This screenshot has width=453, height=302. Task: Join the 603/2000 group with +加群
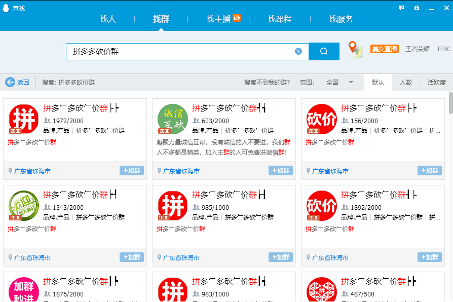pyautogui.click(x=281, y=170)
